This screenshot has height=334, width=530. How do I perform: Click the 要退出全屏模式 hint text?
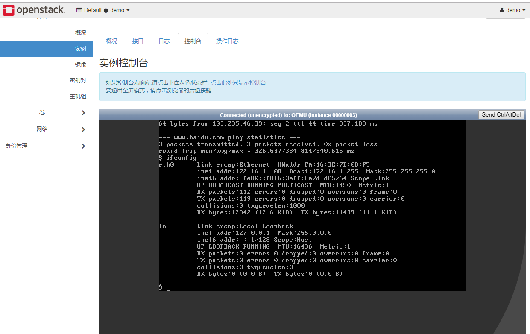click(158, 90)
